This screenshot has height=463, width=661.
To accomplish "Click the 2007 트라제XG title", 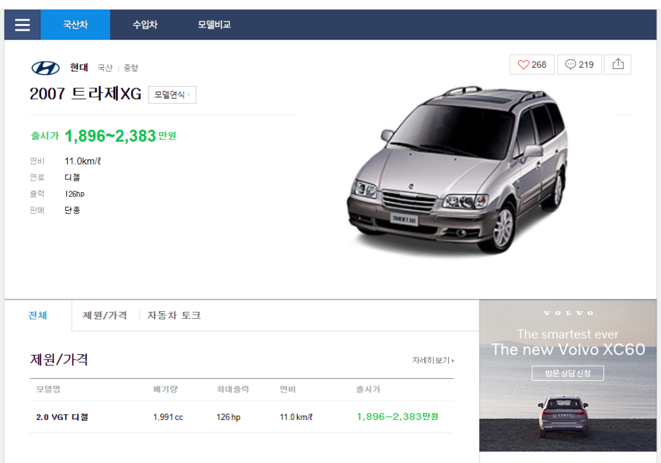I will [86, 94].
